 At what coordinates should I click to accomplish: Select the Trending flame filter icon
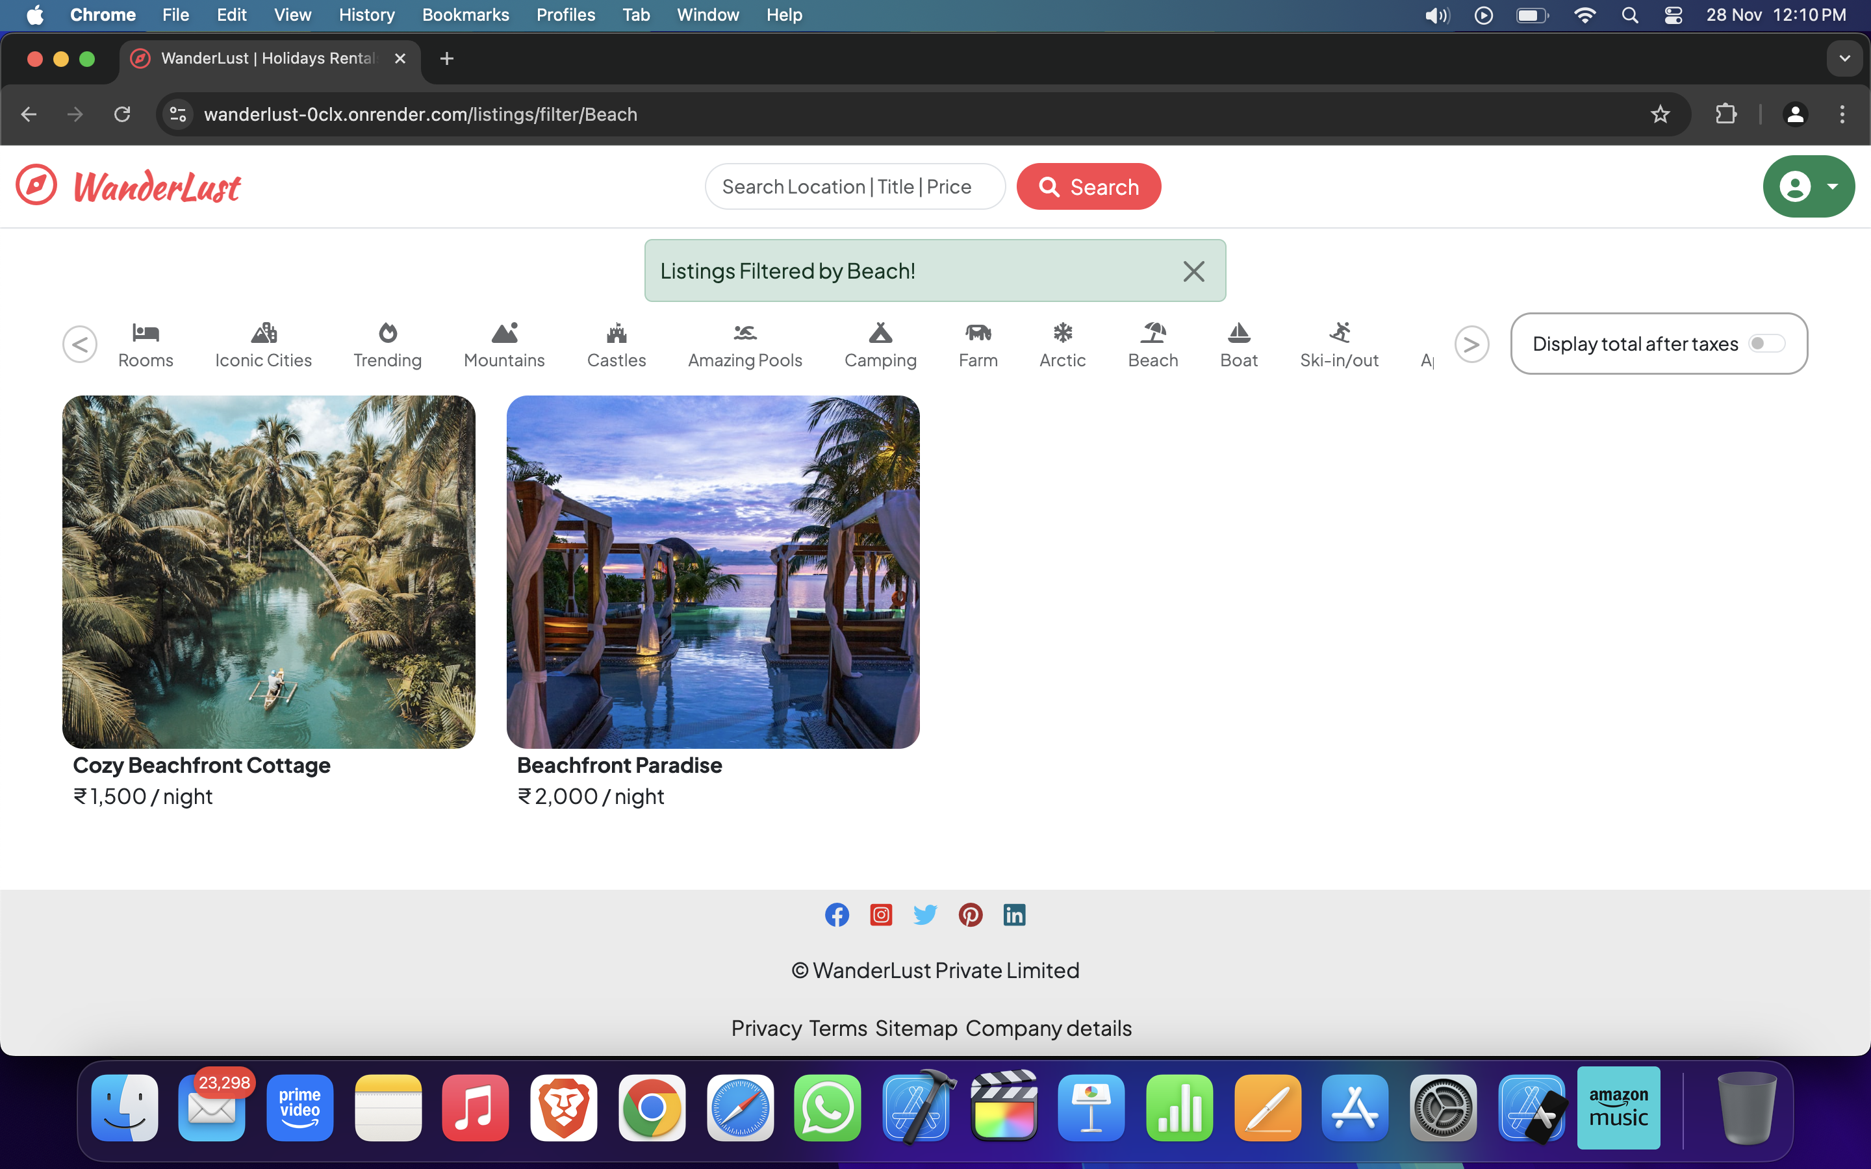387,333
